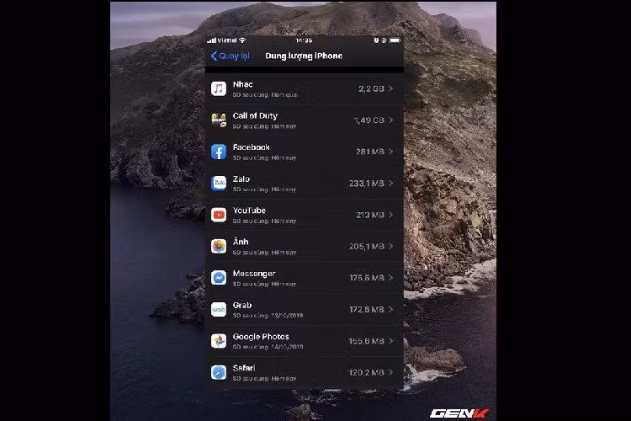Click Grab's last used date 12/10/2019

click(288, 316)
